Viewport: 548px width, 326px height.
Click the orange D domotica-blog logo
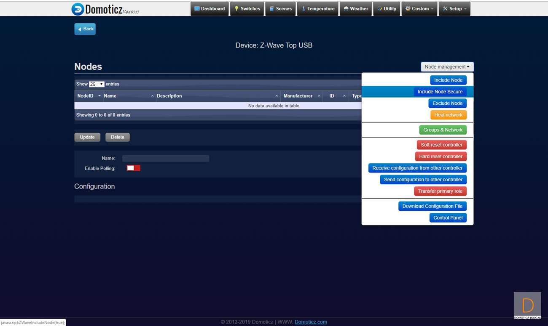click(x=527, y=305)
